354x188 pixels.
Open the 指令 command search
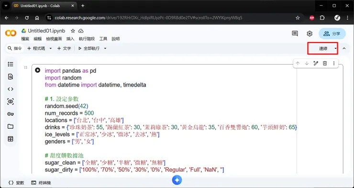[x=15, y=48]
